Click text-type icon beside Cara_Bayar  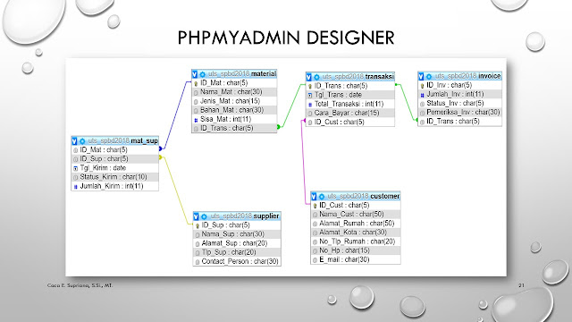(x=310, y=114)
